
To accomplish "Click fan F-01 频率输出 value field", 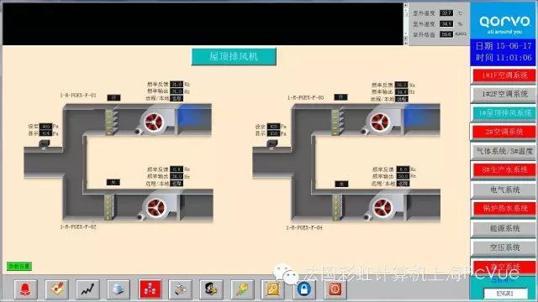I will [177, 91].
